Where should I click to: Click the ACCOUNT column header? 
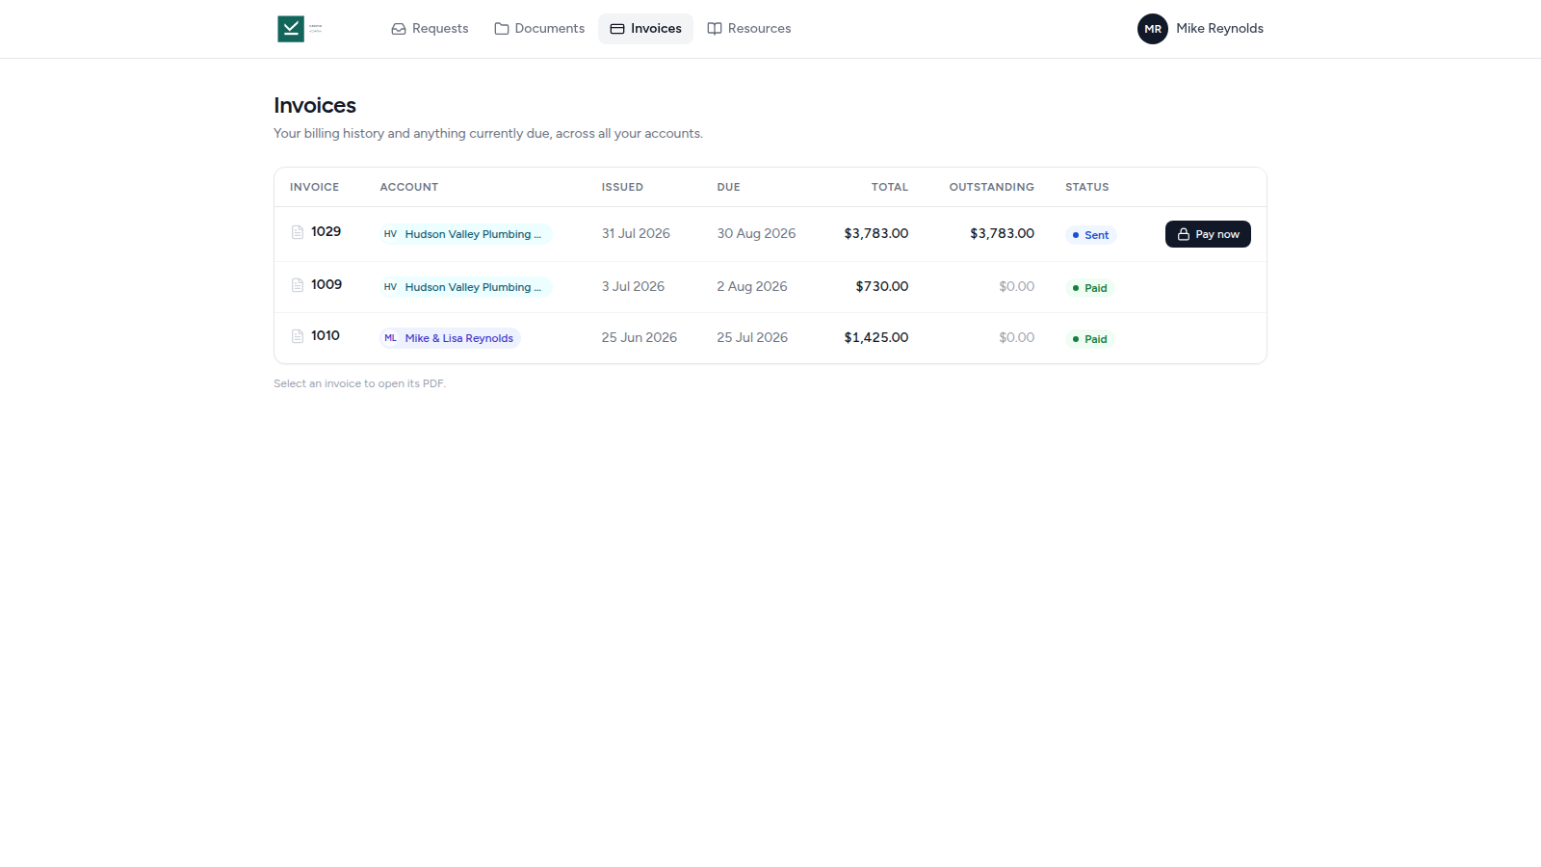pos(409,187)
